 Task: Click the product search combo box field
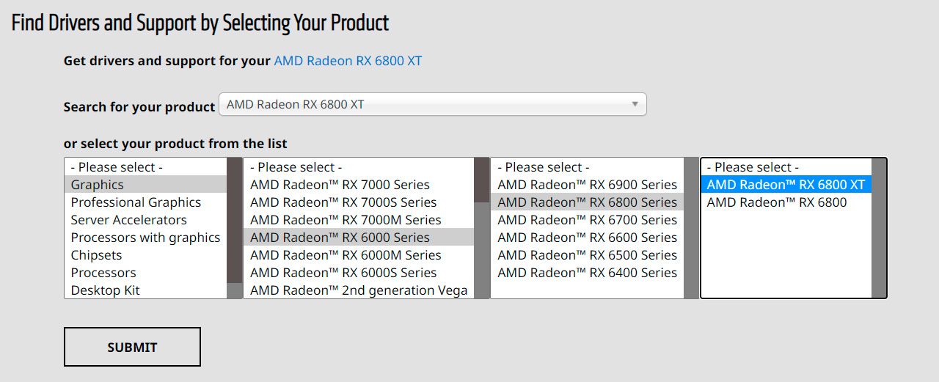pyautogui.click(x=425, y=104)
